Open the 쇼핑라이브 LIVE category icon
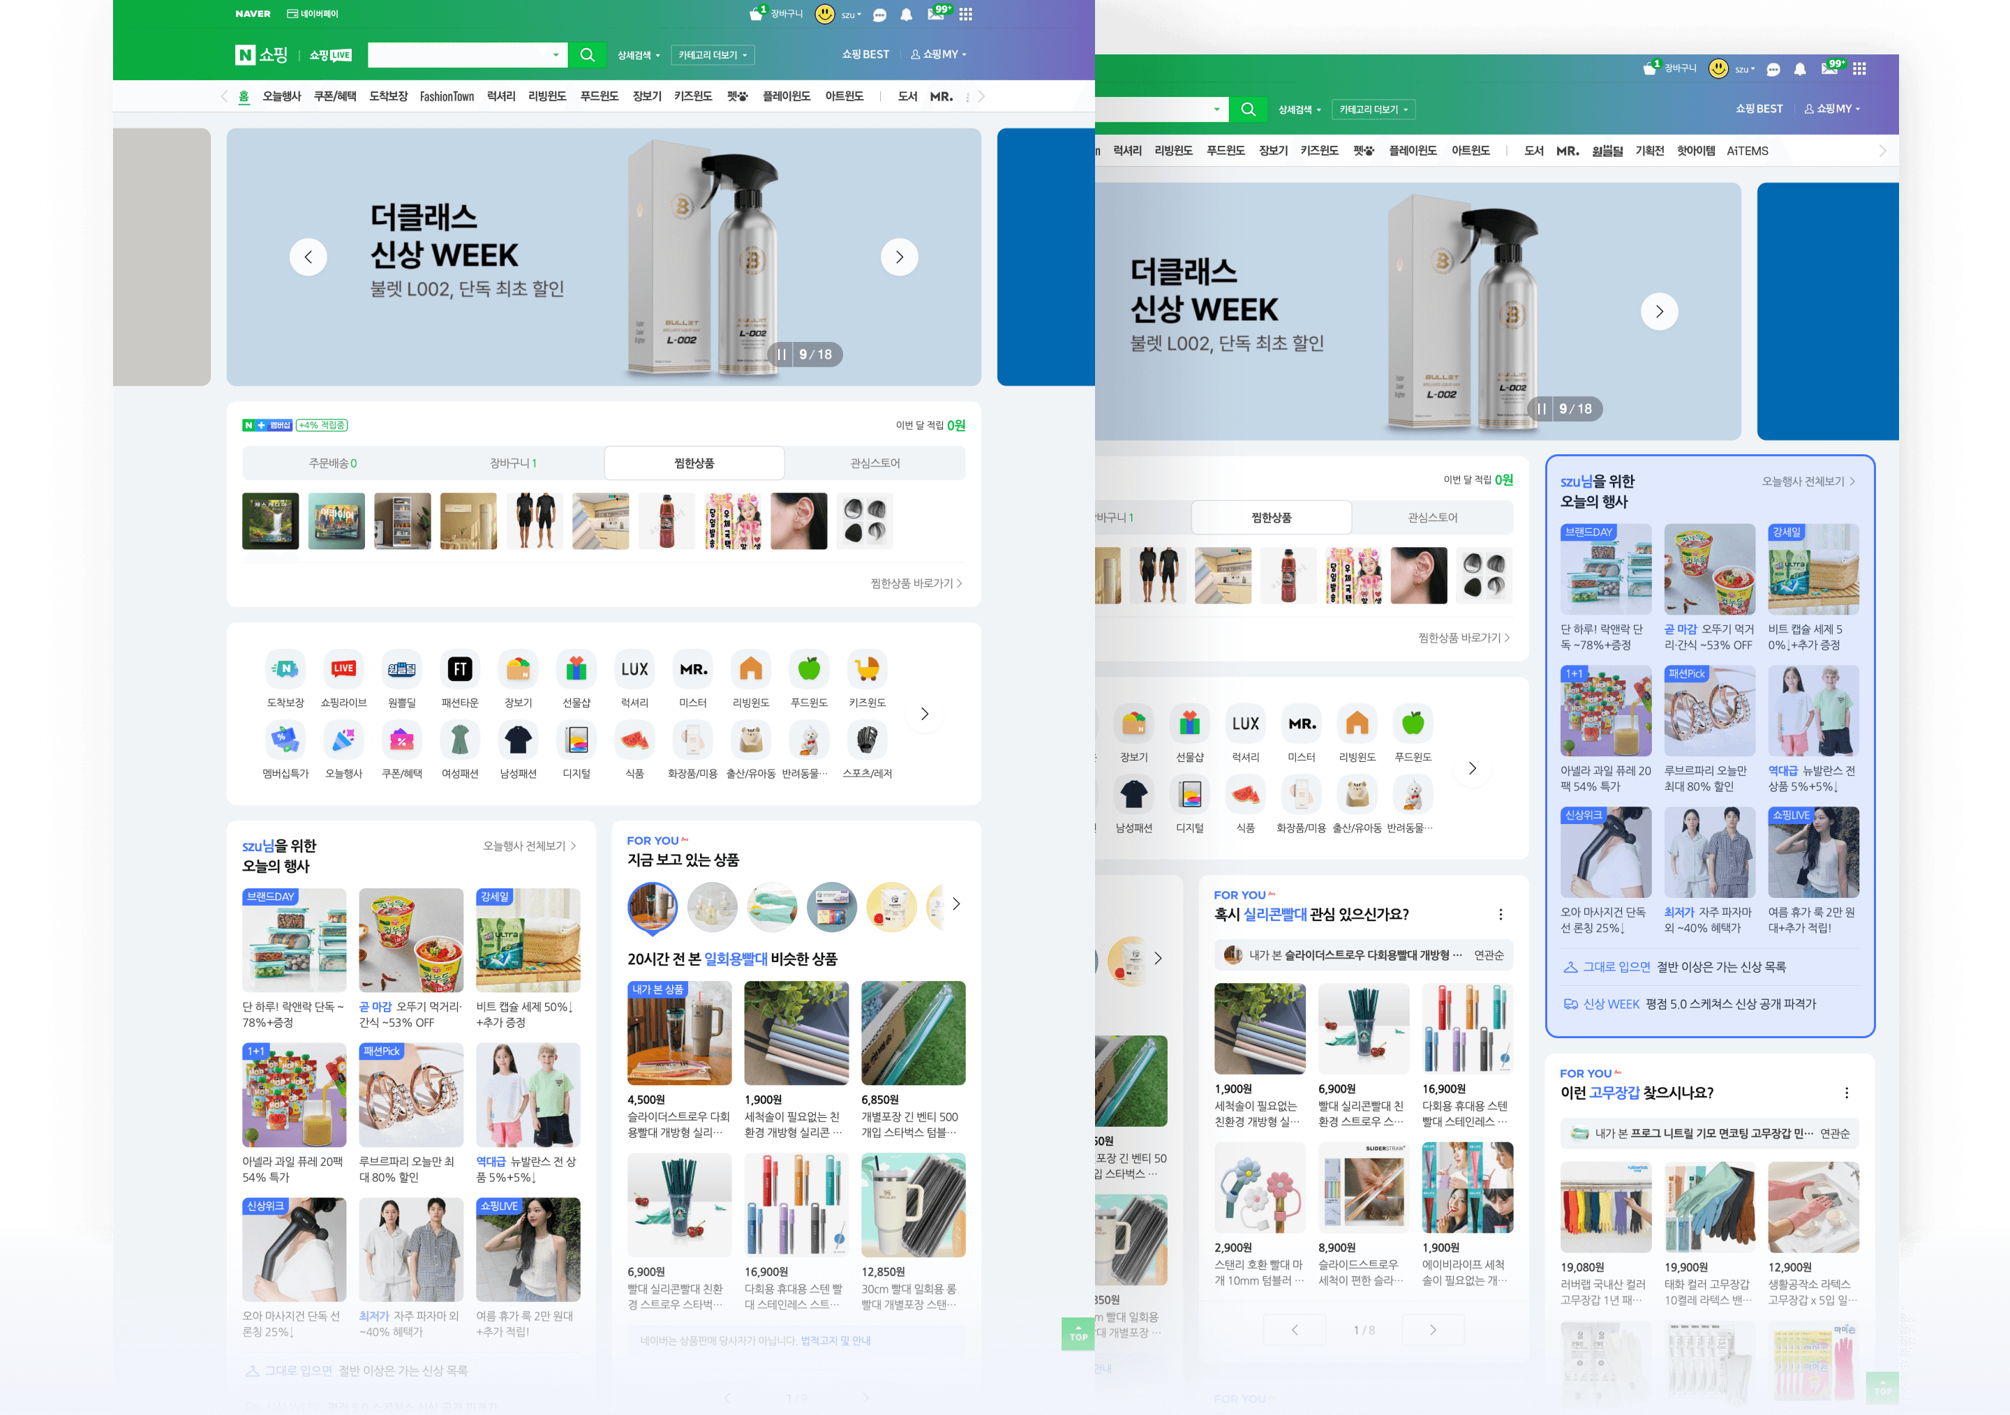 point(343,669)
